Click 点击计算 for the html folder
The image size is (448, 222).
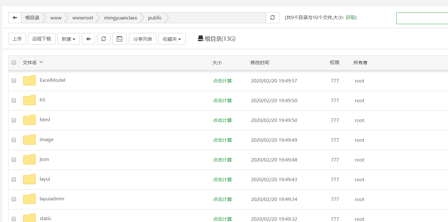pyautogui.click(x=222, y=120)
